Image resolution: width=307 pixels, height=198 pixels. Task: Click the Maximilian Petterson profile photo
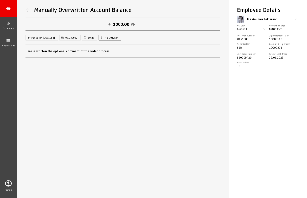[241, 19]
